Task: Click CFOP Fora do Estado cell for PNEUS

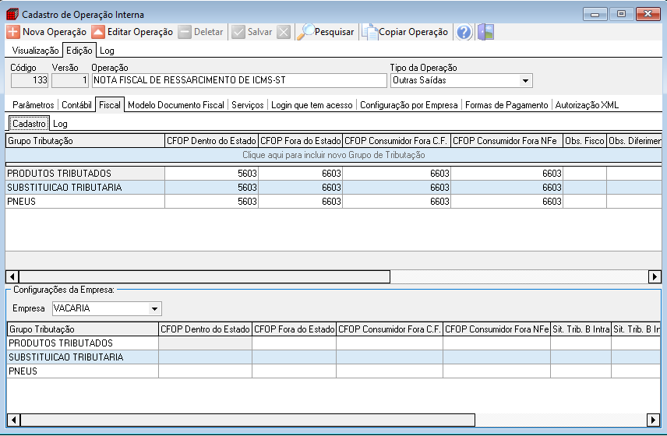Action: tap(300, 202)
